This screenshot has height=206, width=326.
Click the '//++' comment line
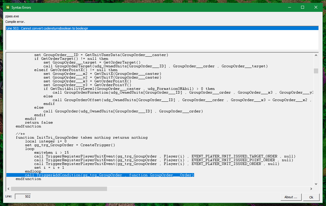pyautogui.click(x=20, y=134)
